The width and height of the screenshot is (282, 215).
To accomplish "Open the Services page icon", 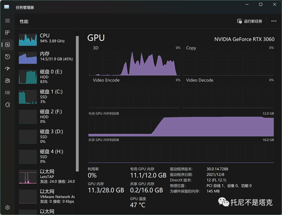I will tap(7, 105).
